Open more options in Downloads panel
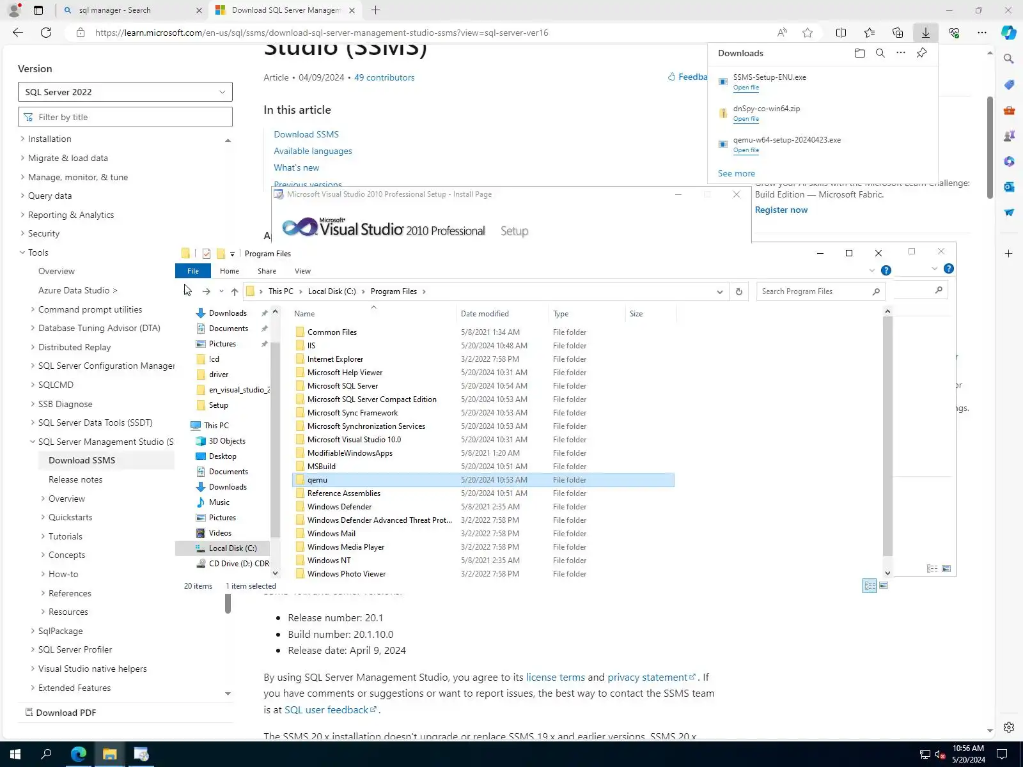Image resolution: width=1023 pixels, height=767 pixels. 901,53
